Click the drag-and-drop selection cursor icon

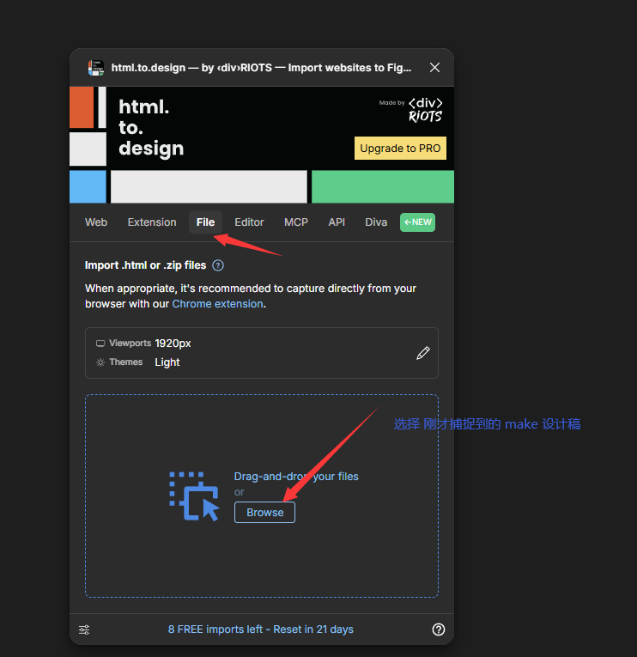coord(194,496)
